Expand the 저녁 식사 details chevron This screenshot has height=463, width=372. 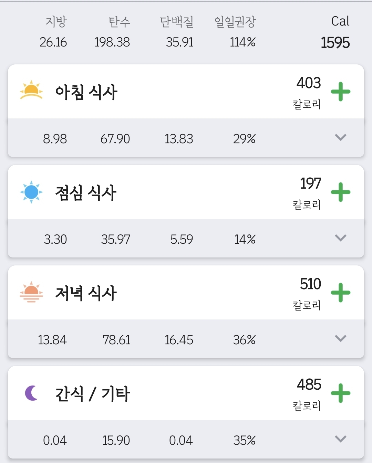click(x=340, y=339)
